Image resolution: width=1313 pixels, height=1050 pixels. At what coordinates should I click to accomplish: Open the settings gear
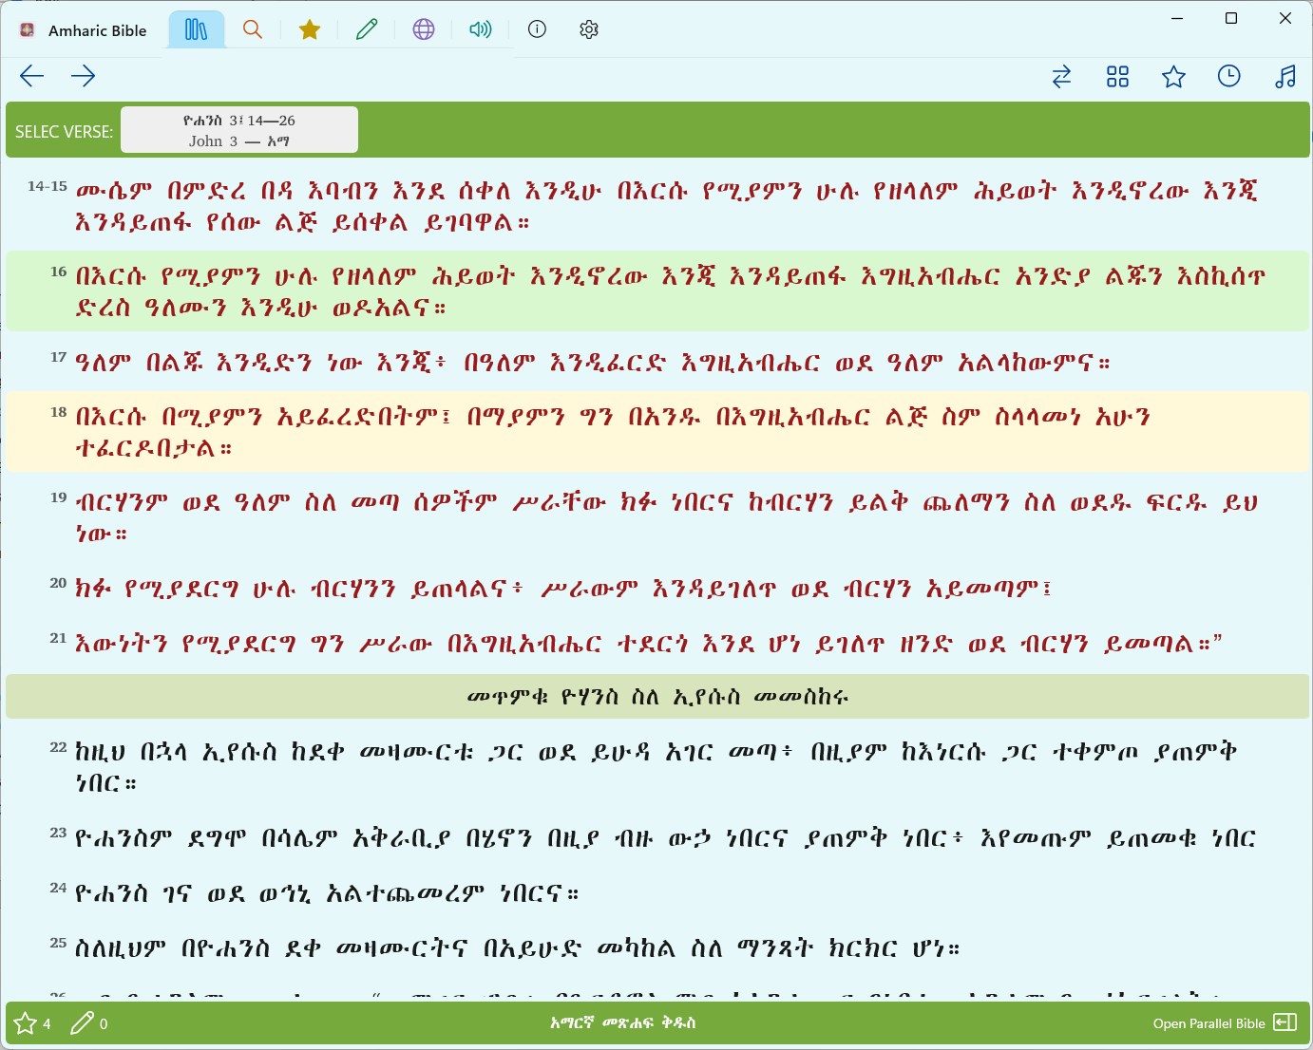click(x=589, y=29)
